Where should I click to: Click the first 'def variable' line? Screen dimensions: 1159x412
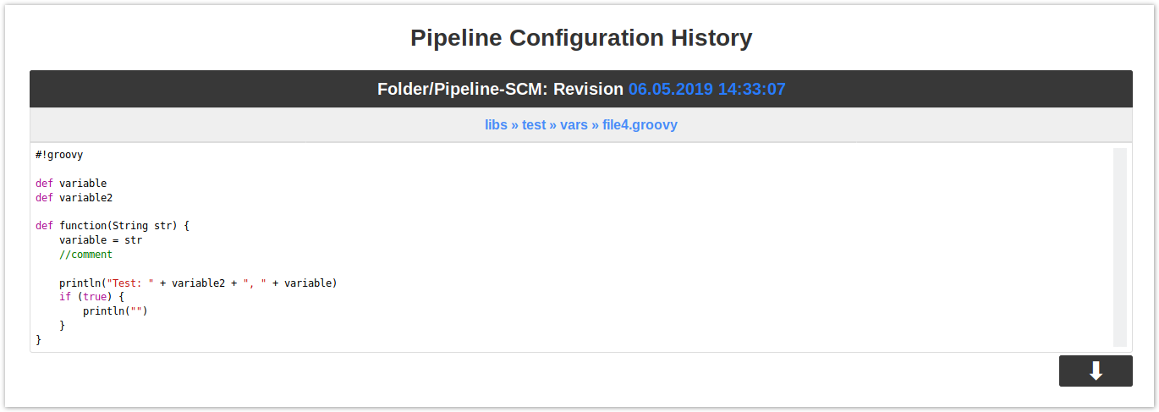[71, 183]
